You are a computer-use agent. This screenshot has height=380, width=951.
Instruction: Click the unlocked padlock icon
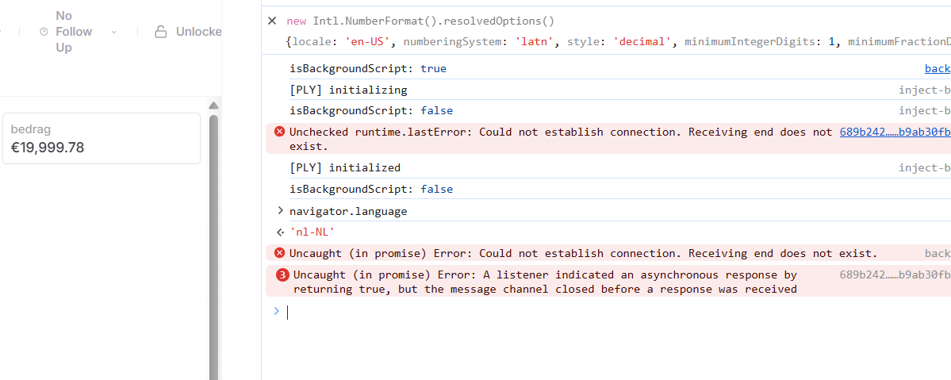point(161,32)
